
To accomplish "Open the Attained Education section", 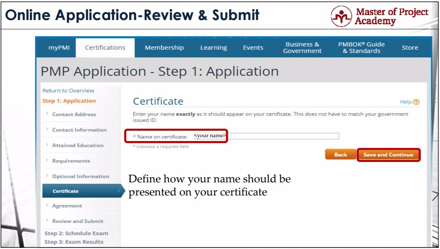I will 78,145.
